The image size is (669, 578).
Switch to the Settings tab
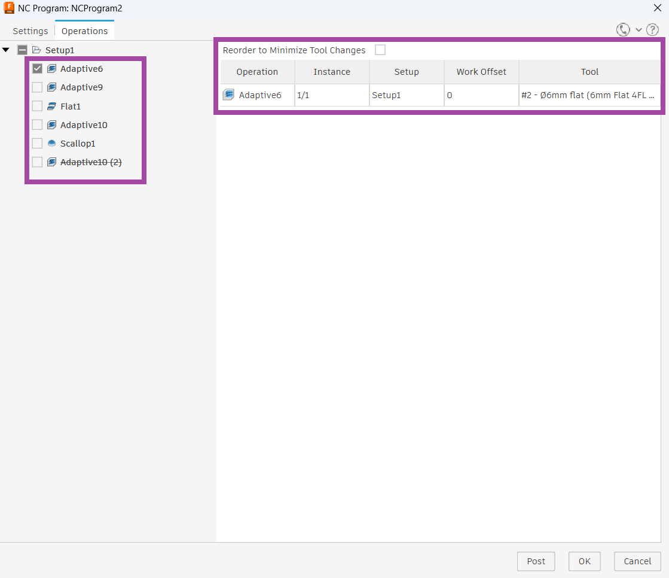point(30,31)
